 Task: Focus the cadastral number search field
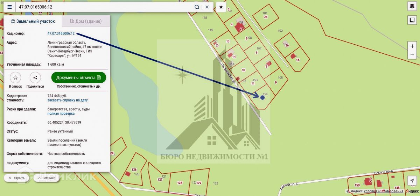click(x=105, y=7)
